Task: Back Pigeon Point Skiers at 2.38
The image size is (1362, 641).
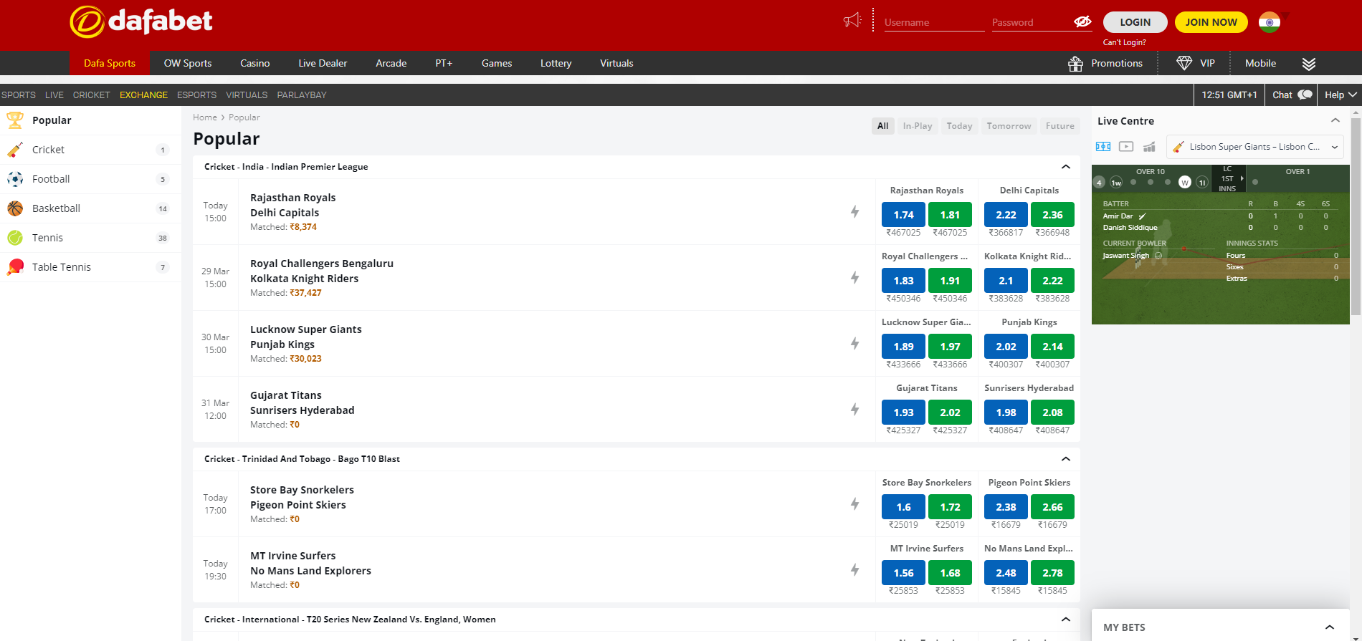Action: click(1006, 507)
